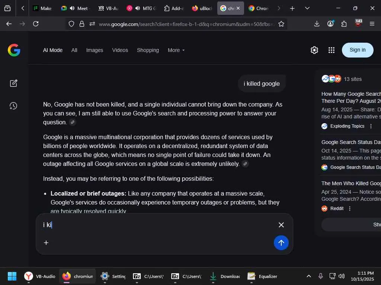
Task: Open 'The Men Who Killed Google' source
Action: 351,183
